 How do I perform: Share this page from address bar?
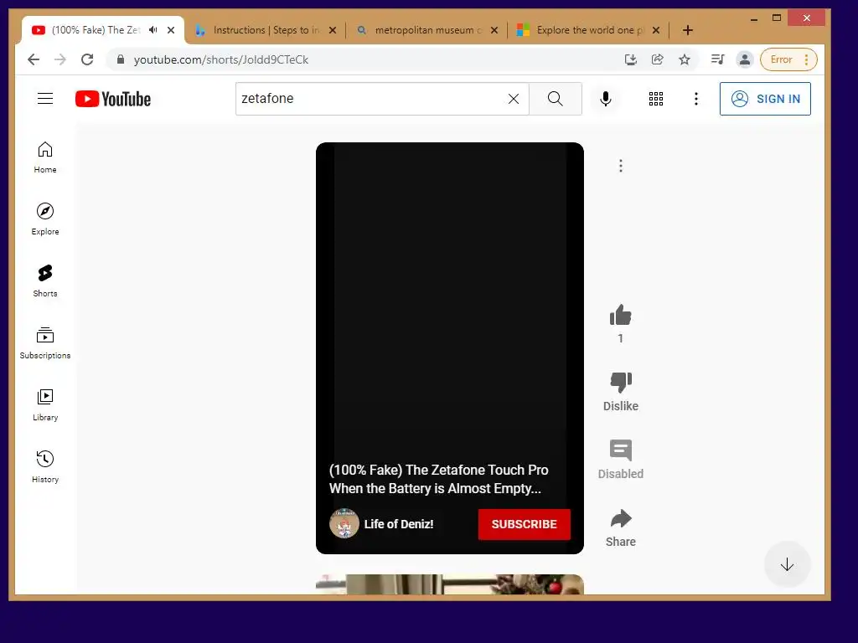[x=657, y=59]
